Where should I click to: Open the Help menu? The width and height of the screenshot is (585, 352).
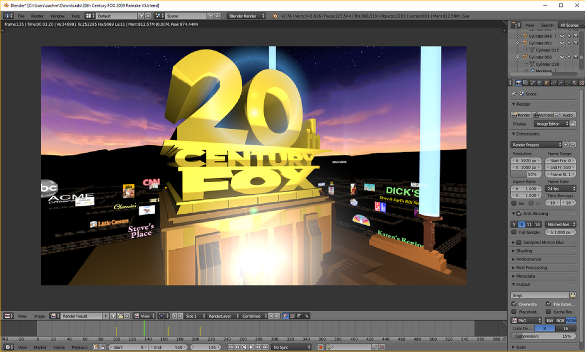tap(75, 16)
